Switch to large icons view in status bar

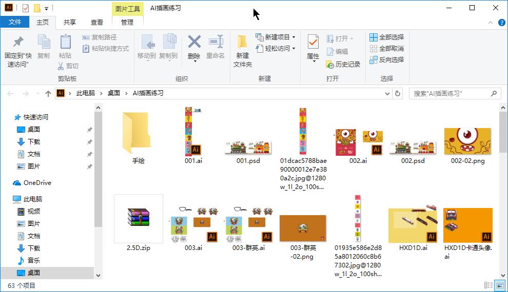500,285
